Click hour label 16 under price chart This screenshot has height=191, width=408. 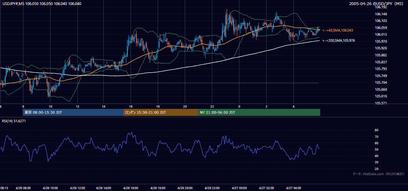131,106
